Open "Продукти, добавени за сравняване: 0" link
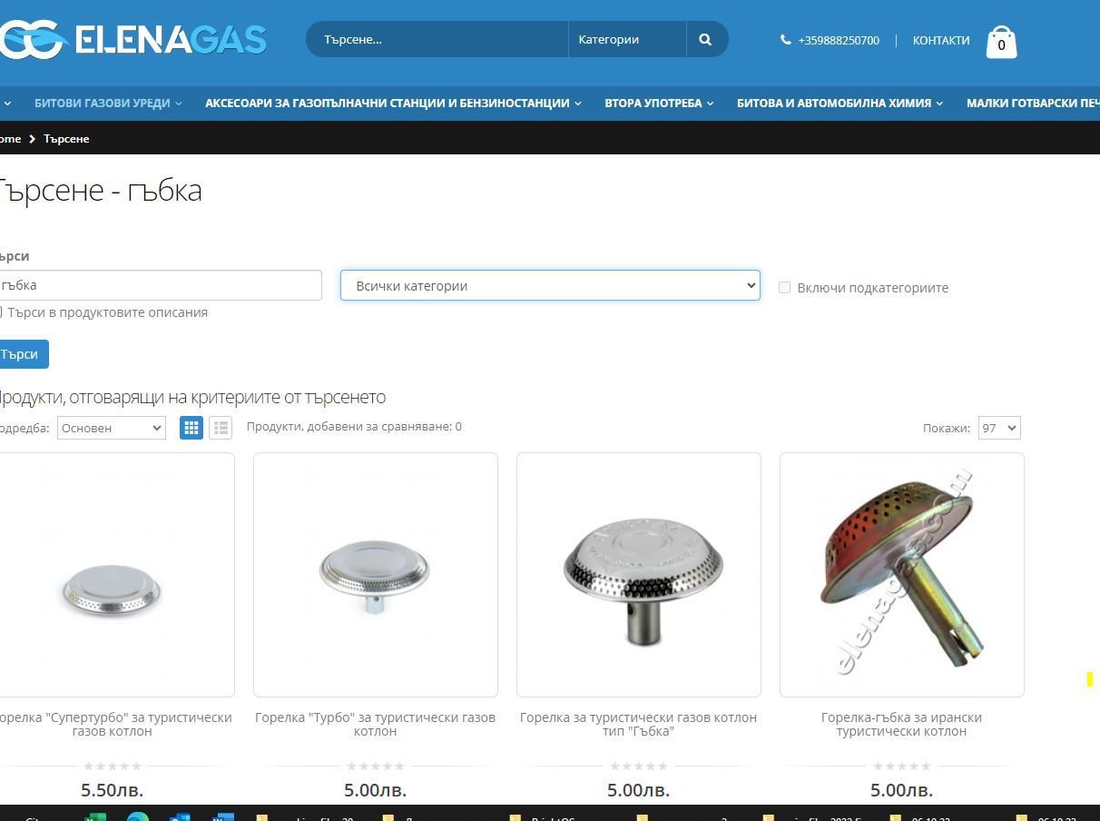 354,426
